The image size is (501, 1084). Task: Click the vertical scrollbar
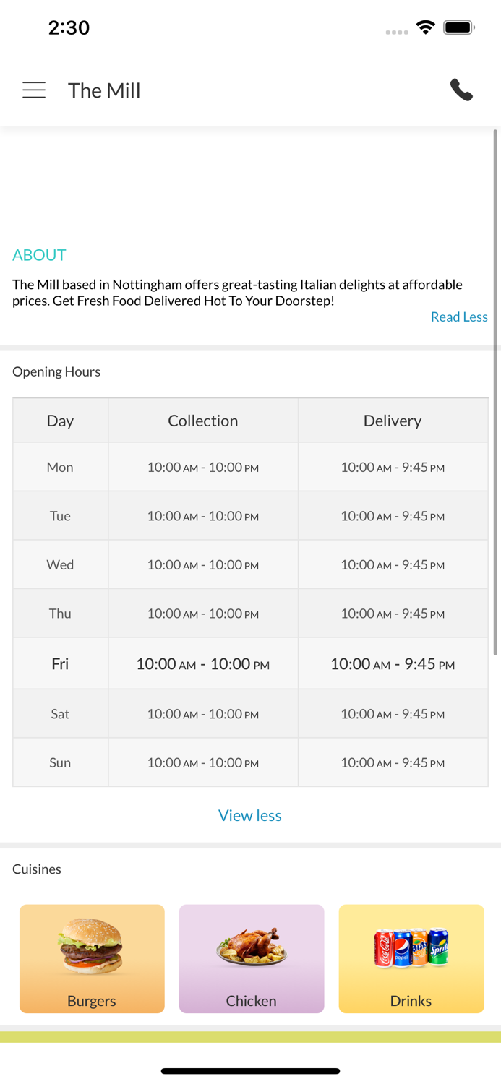[495, 390]
